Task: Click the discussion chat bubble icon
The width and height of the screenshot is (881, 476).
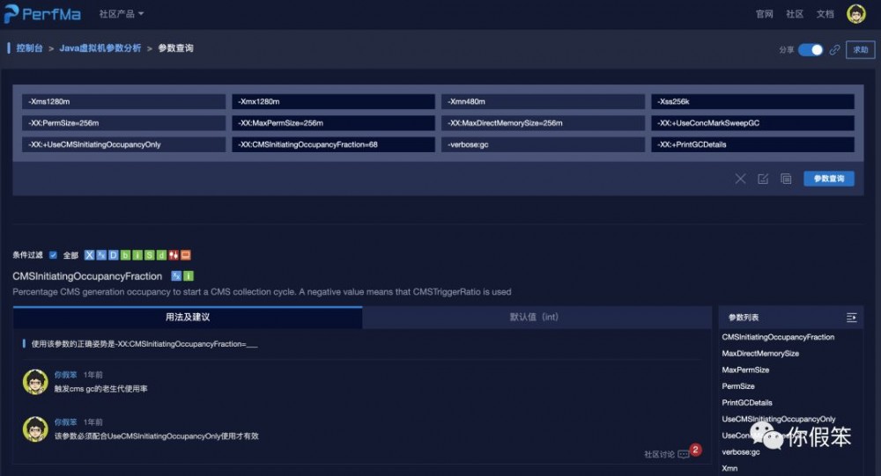Action: tap(684, 454)
